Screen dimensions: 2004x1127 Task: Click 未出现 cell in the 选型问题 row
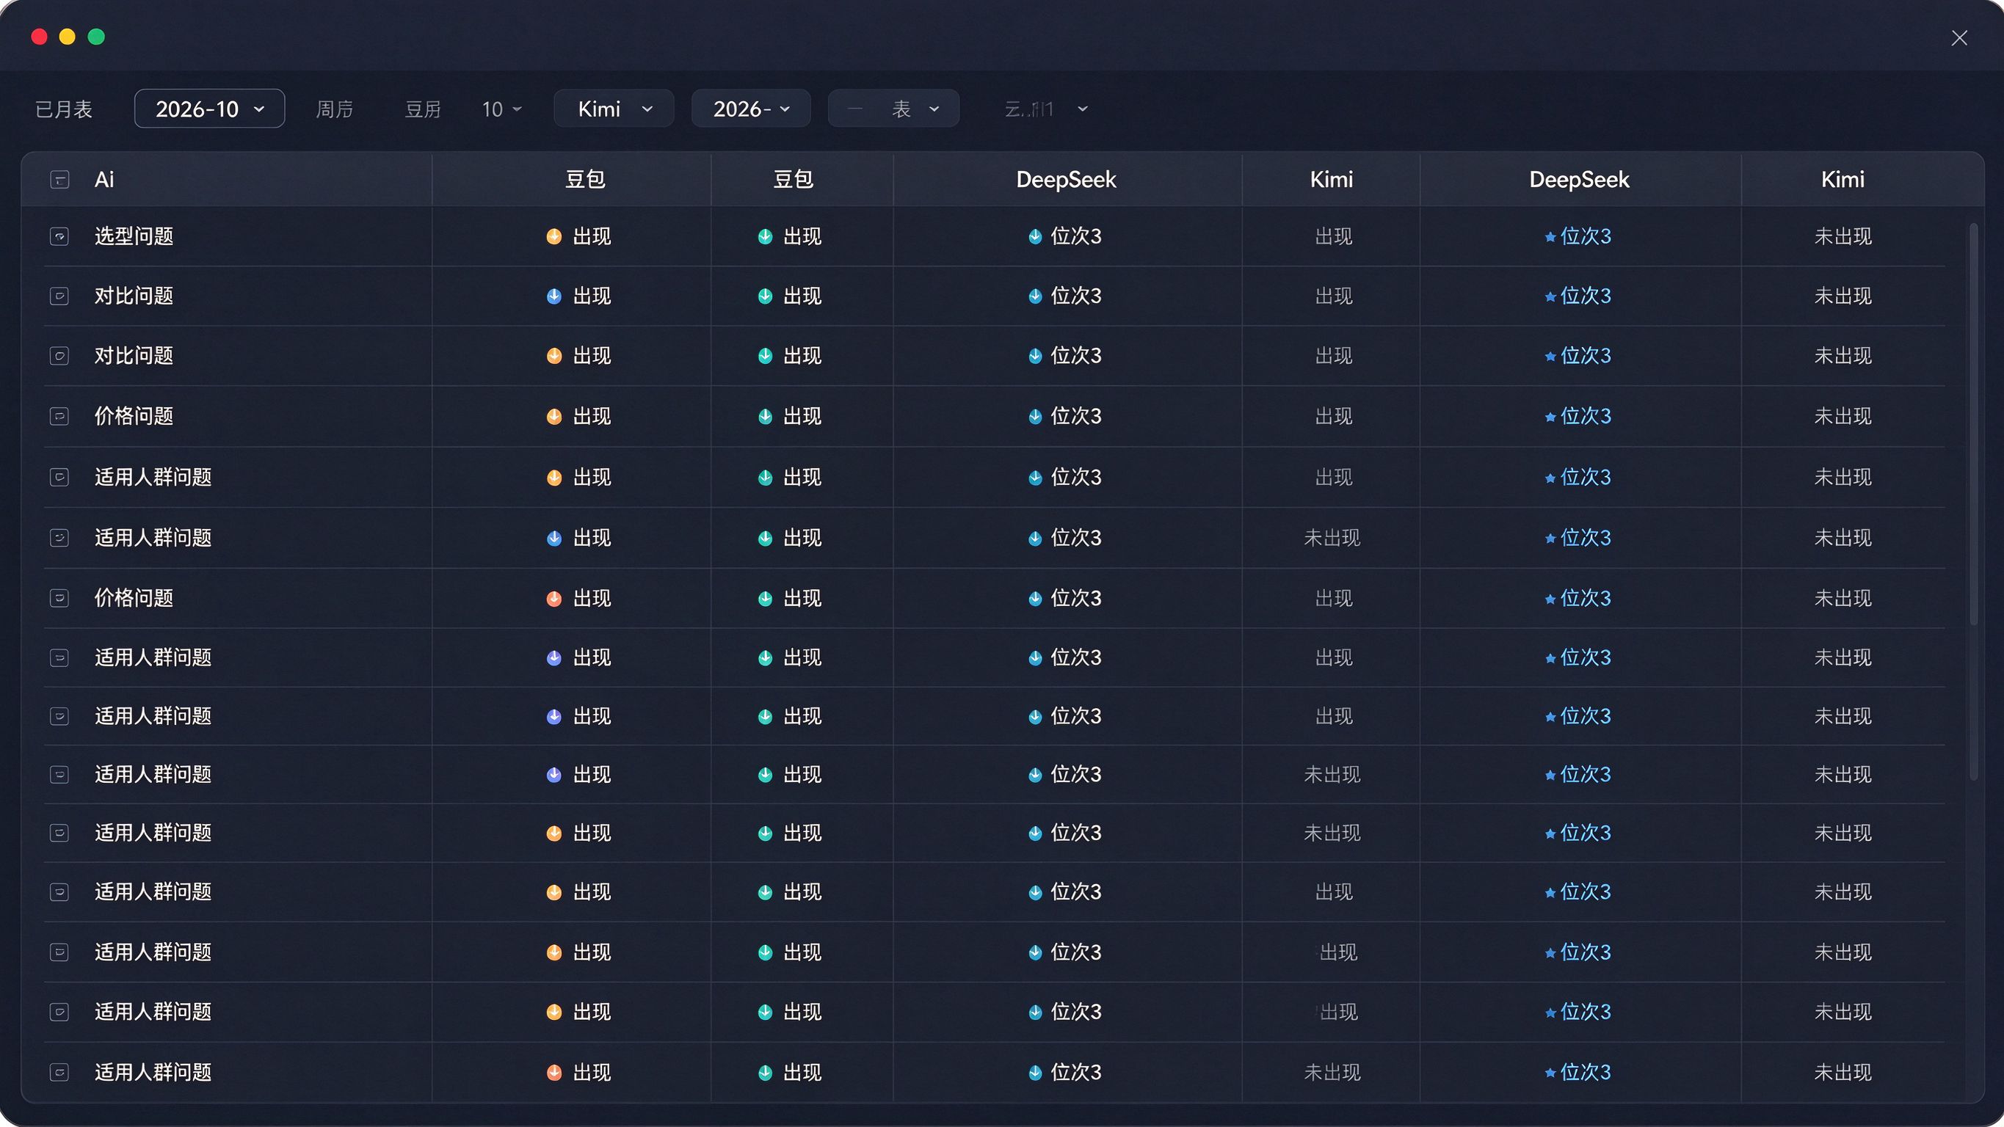pyautogui.click(x=1843, y=236)
